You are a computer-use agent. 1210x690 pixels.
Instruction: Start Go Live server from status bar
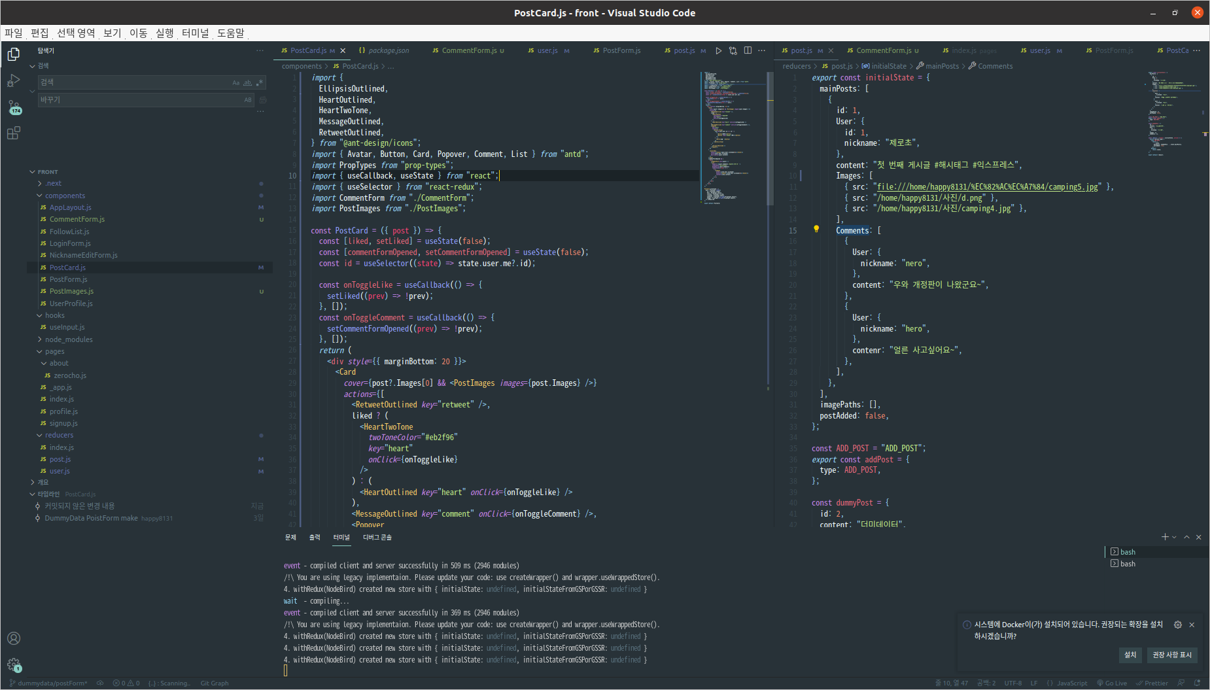click(1112, 683)
